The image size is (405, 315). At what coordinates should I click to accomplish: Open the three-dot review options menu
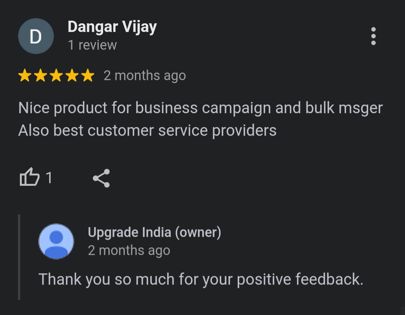(373, 36)
